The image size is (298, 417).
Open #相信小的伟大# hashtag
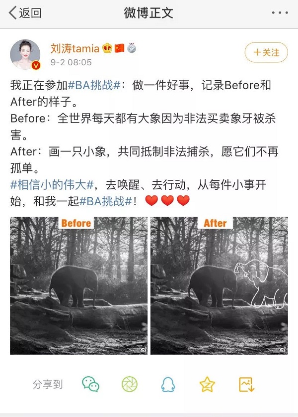pyautogui.click(x=52, y=185)
